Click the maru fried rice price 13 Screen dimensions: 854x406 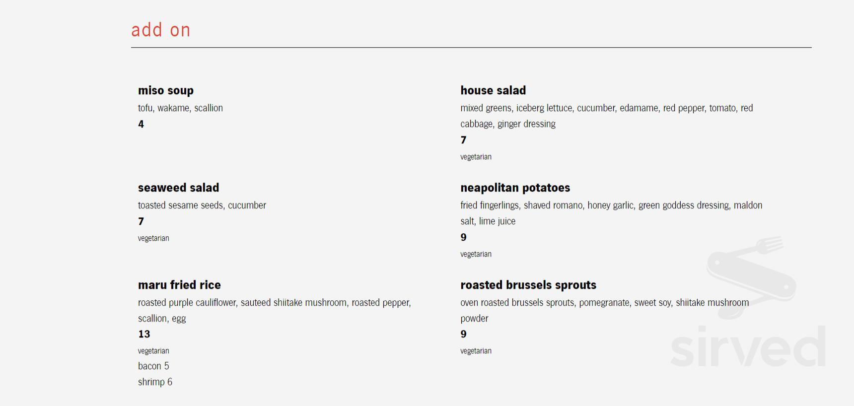coord(144,334)
